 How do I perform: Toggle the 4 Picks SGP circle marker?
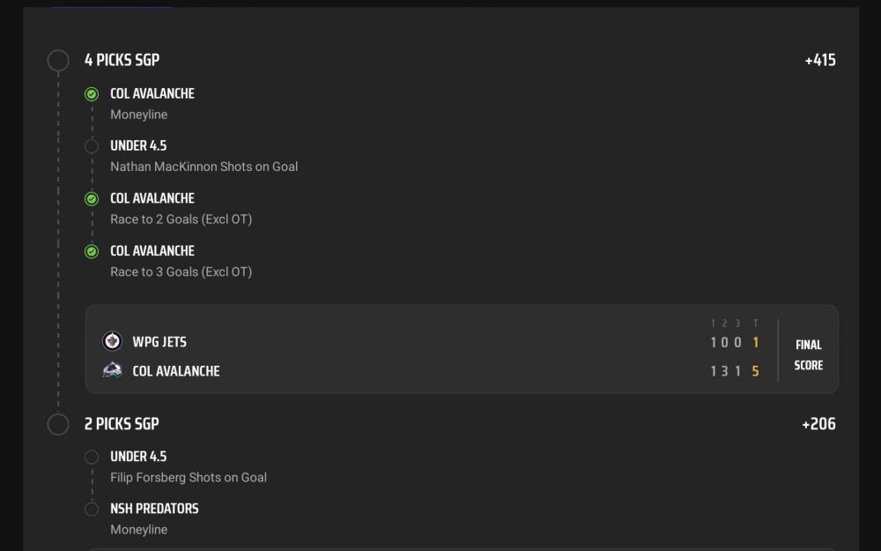pos(58,60)
